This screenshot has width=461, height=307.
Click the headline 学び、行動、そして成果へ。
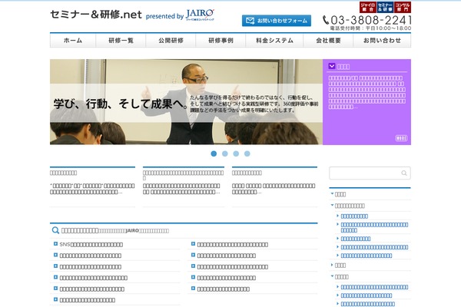[x=121, y=104]
